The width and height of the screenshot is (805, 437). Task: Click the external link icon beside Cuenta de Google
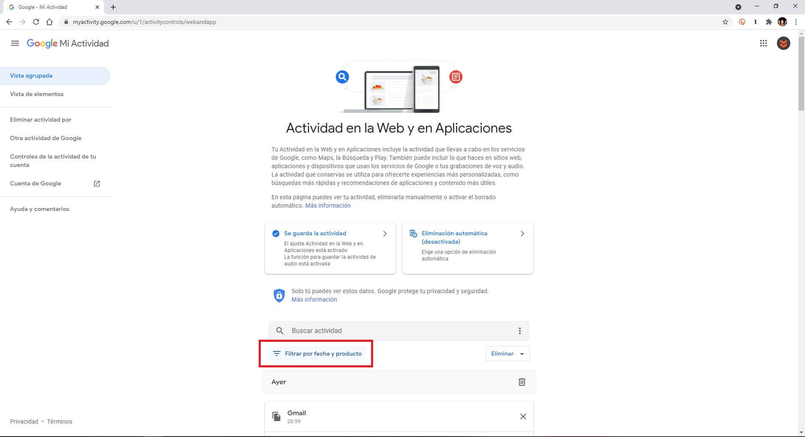[x=97, y=184]
